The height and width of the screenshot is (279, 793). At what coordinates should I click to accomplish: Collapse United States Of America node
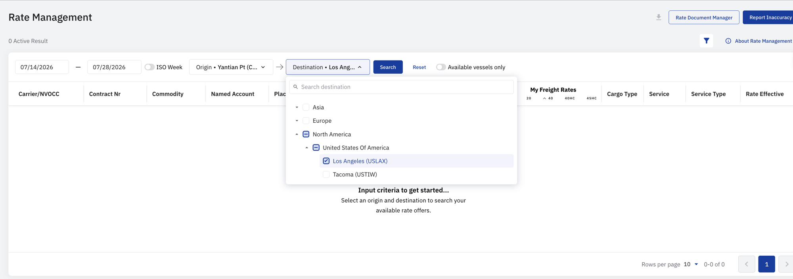(x=307, y=148)
